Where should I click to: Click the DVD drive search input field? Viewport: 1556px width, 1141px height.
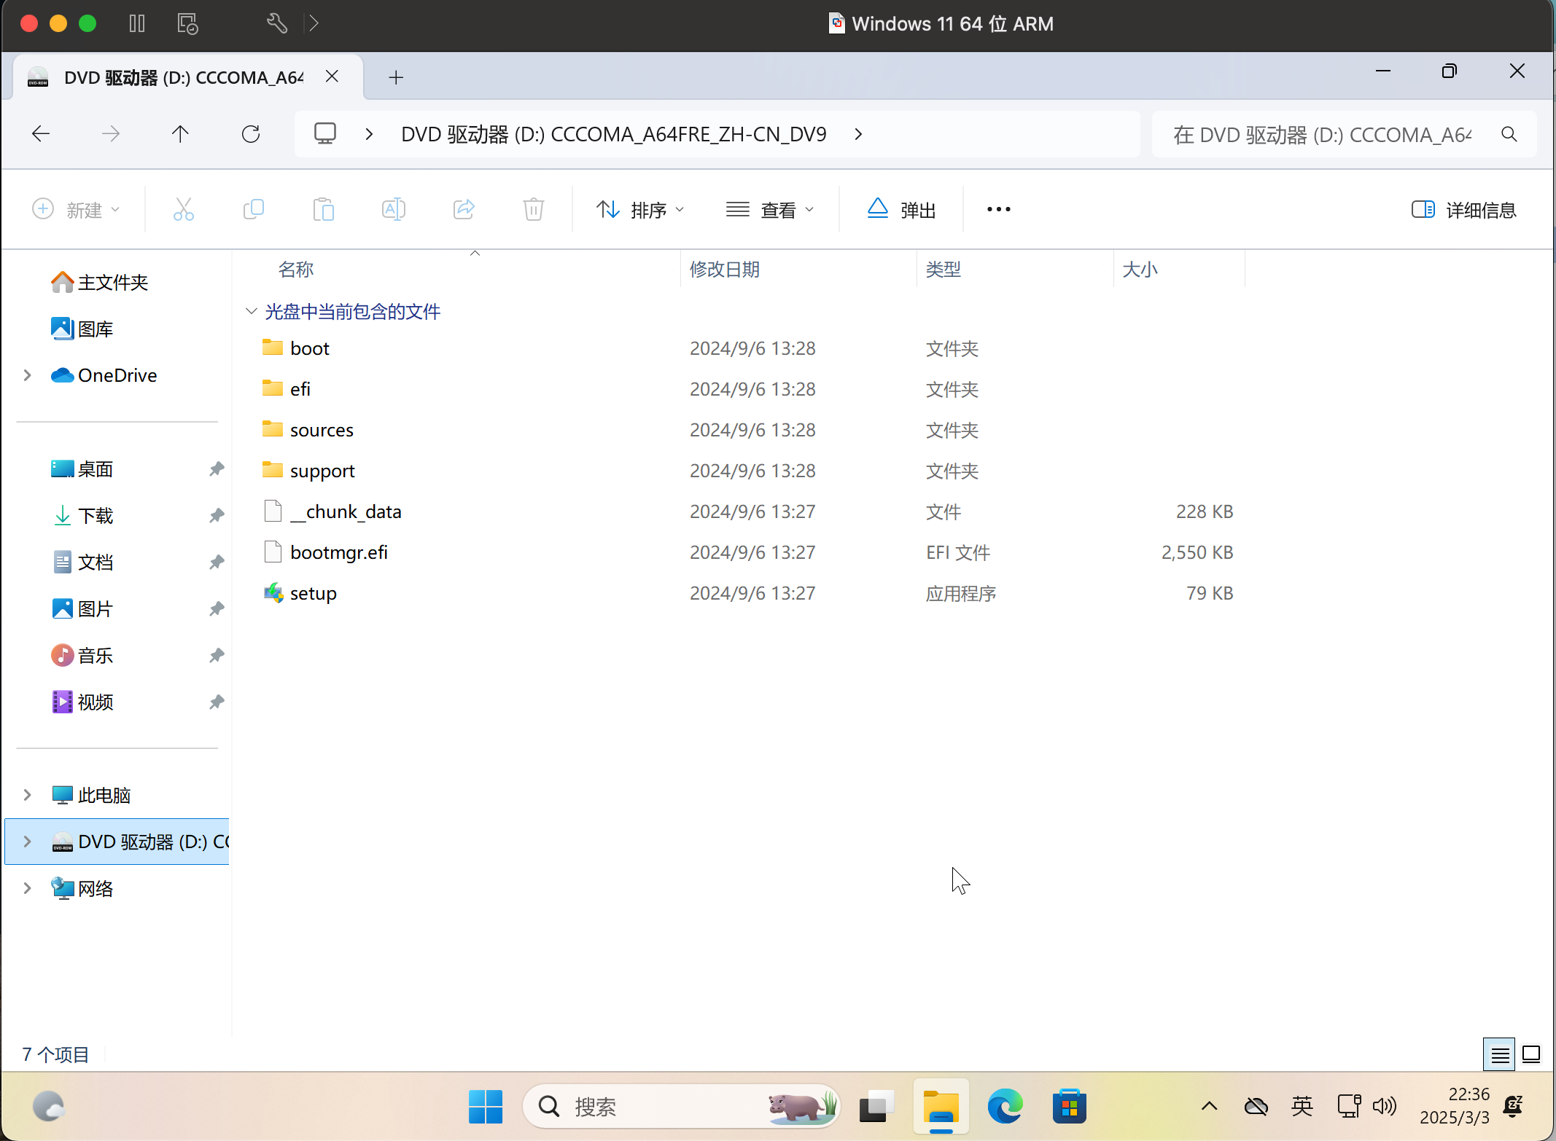(x=1321, y=135)
